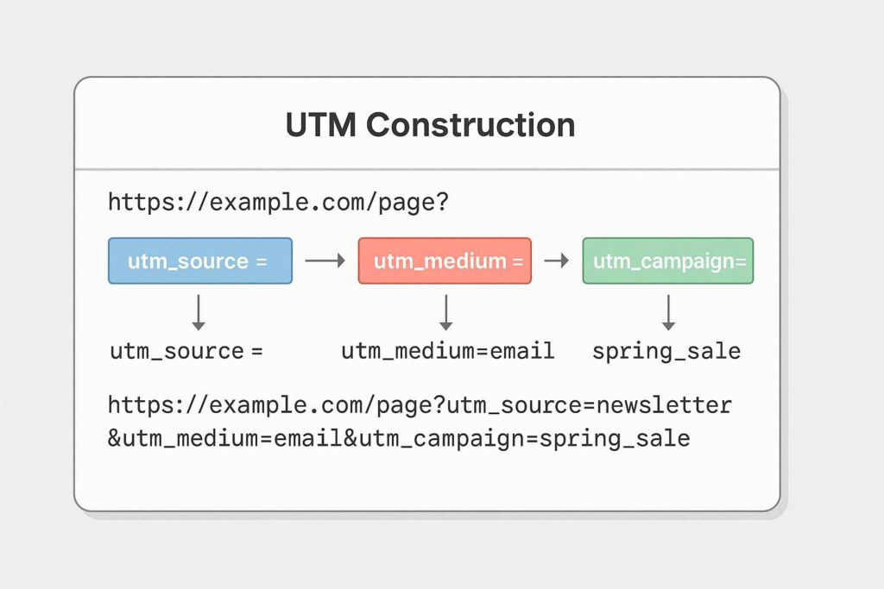The height and width of the screenshot is (589, 884).
Task: Select the red utm_medium box
Action: coord(445,261)
